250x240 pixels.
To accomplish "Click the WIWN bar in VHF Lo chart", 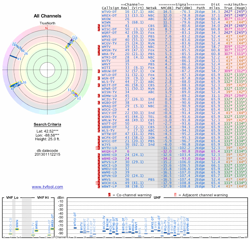I will click(17, 229).
